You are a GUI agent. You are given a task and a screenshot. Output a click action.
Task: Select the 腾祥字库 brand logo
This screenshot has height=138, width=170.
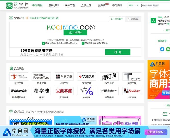point(132,76)
